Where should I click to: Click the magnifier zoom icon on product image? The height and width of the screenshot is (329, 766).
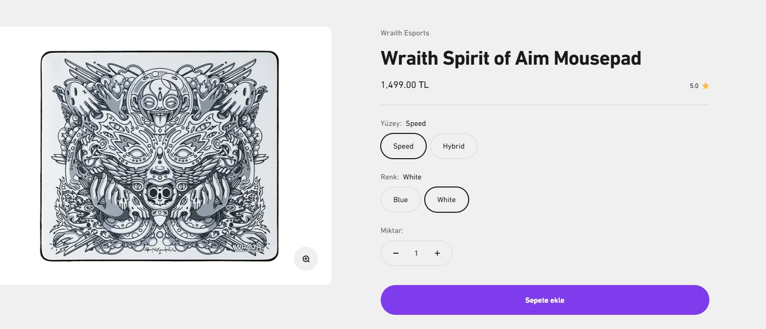pos(306,259)
